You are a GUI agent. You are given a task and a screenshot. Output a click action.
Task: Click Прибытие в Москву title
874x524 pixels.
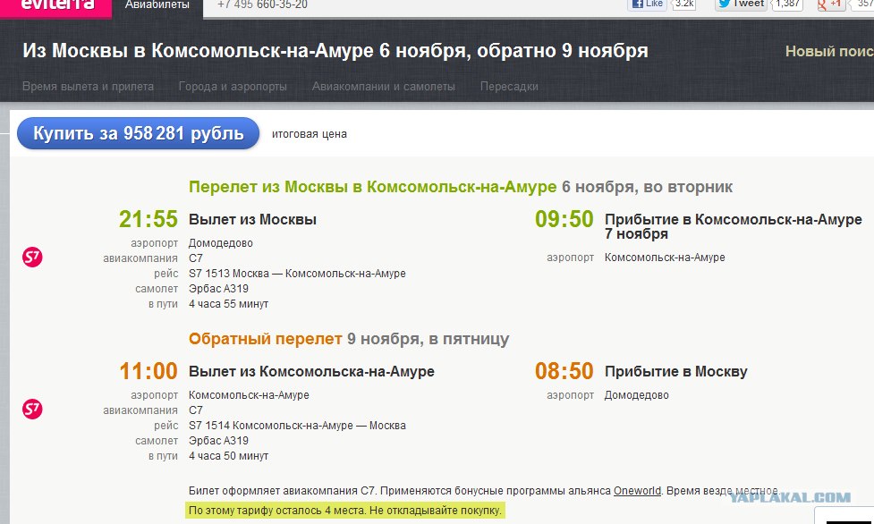click(x=676, y=372)
